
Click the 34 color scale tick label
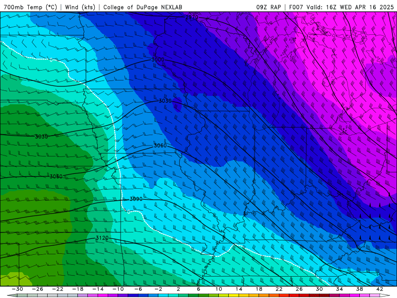pyautogui.click(x=339, y=289)
